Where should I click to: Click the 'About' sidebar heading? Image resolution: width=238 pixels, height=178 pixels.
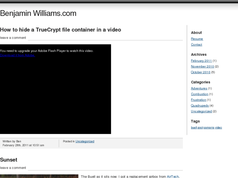coord(196,33)
